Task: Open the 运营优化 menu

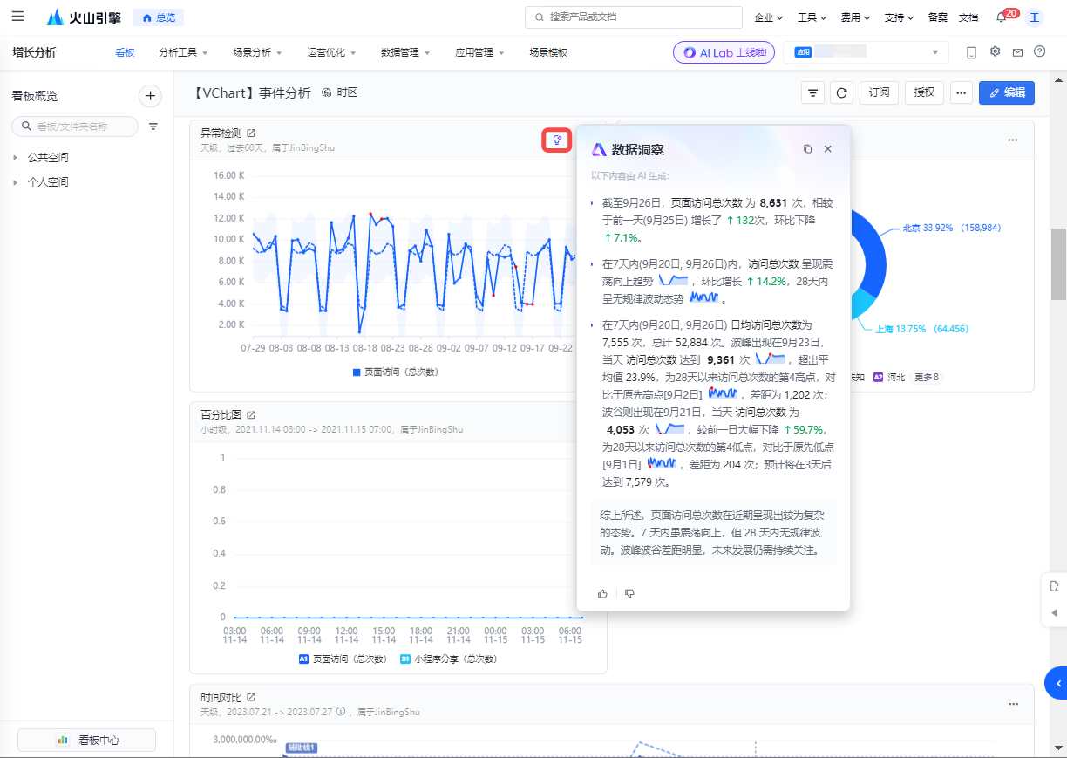Action: (331, 52)
